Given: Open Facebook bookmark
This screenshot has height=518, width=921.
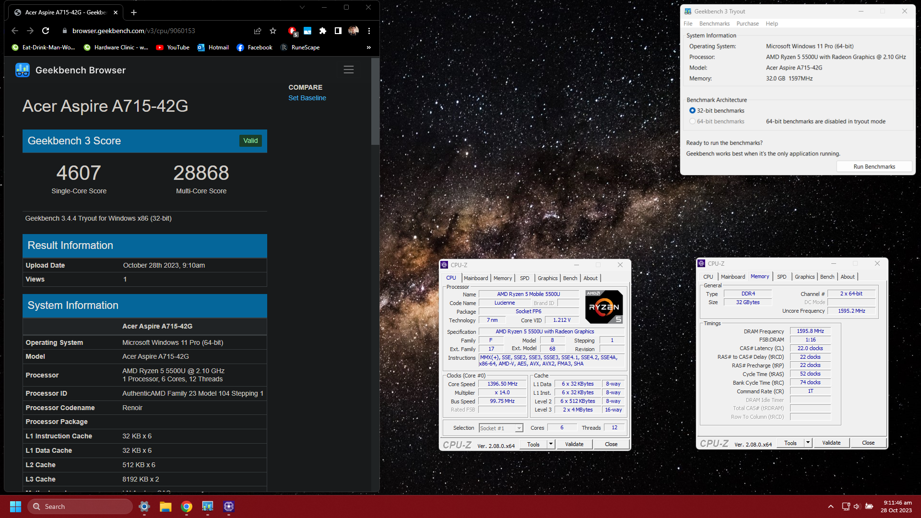Looking at the screenshot, I should coord(255,47).
